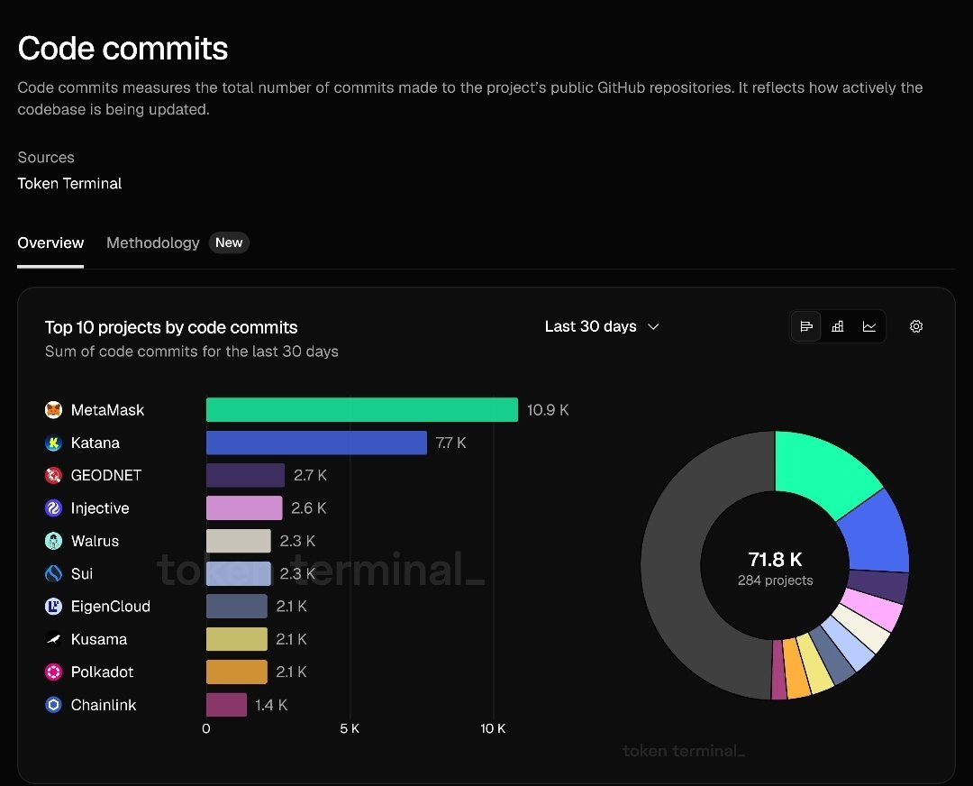Click the slate EigenCloud bar
Image resolution: width=973 pixels, height=786 pixels.
(236, 607)
